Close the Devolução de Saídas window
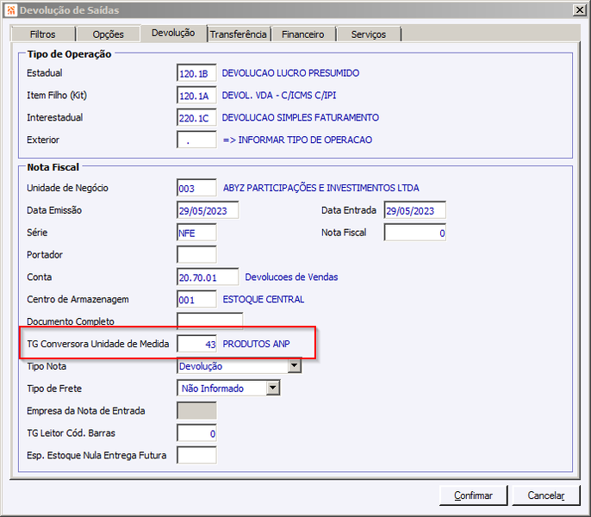 [x=579, y=10]
